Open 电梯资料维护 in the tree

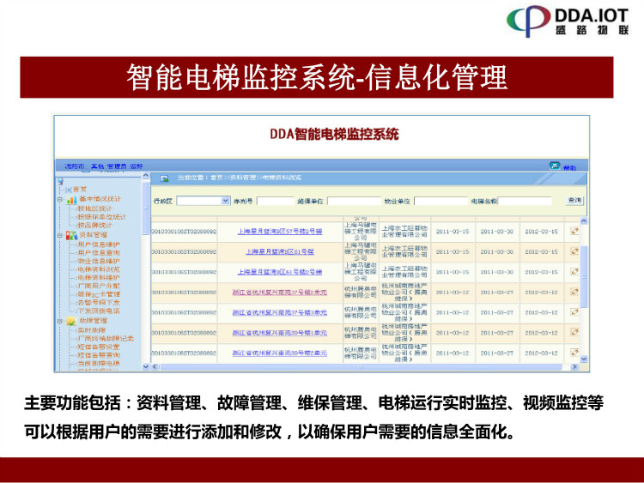coord(99,278)
